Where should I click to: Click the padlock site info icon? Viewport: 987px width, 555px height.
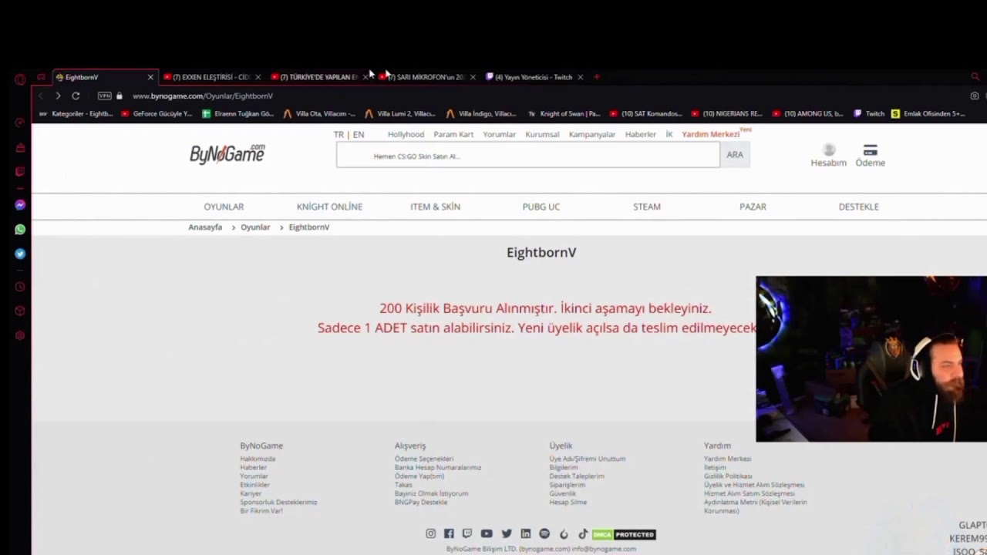click(x=119, y=96)
